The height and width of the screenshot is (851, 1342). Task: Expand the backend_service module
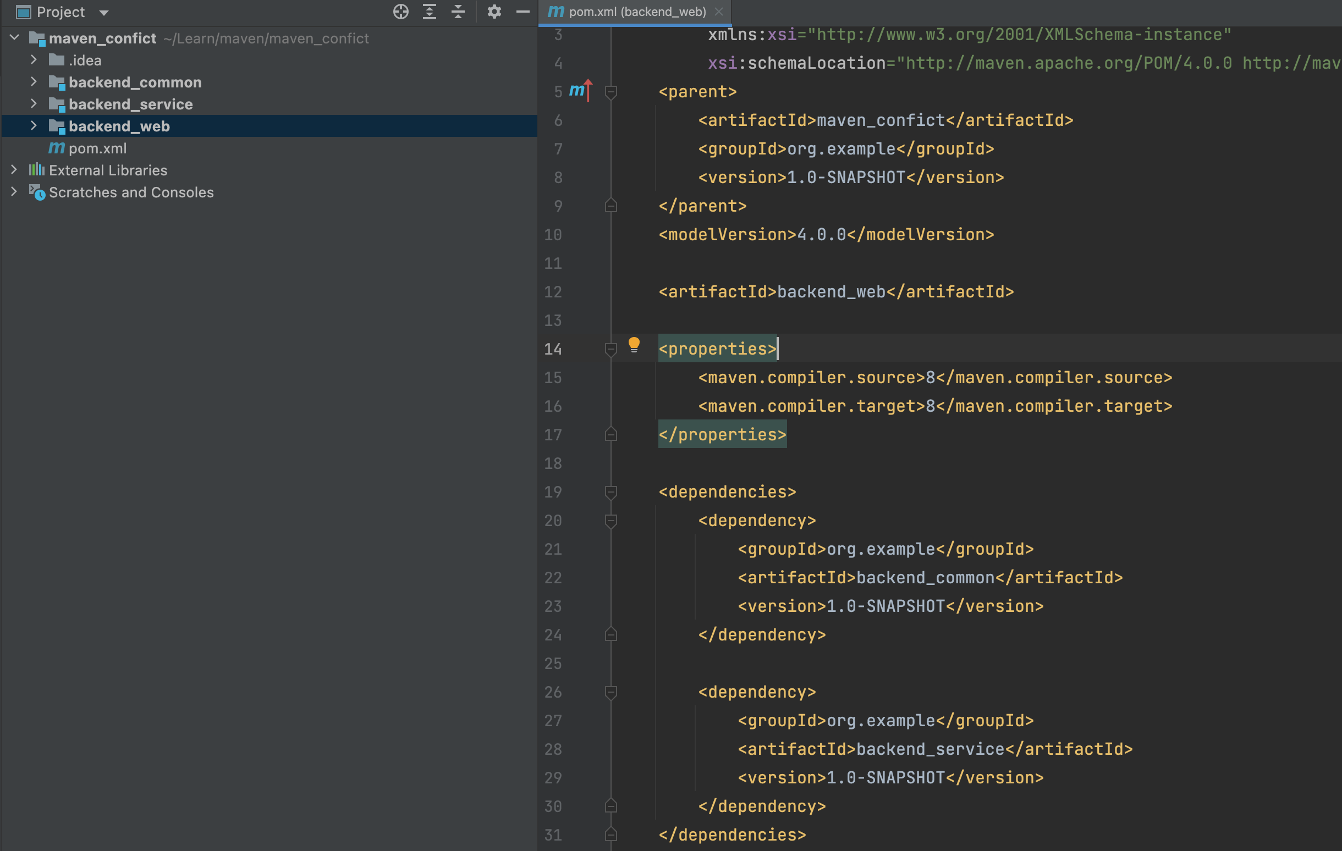point(34,103)
